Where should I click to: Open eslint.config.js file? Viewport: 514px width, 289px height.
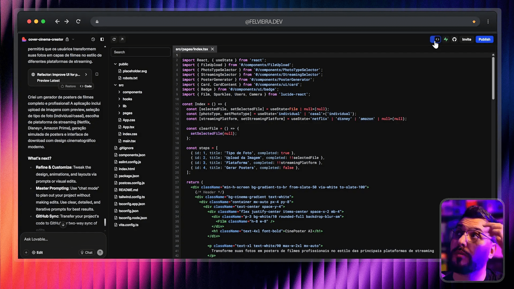(130, 162)
